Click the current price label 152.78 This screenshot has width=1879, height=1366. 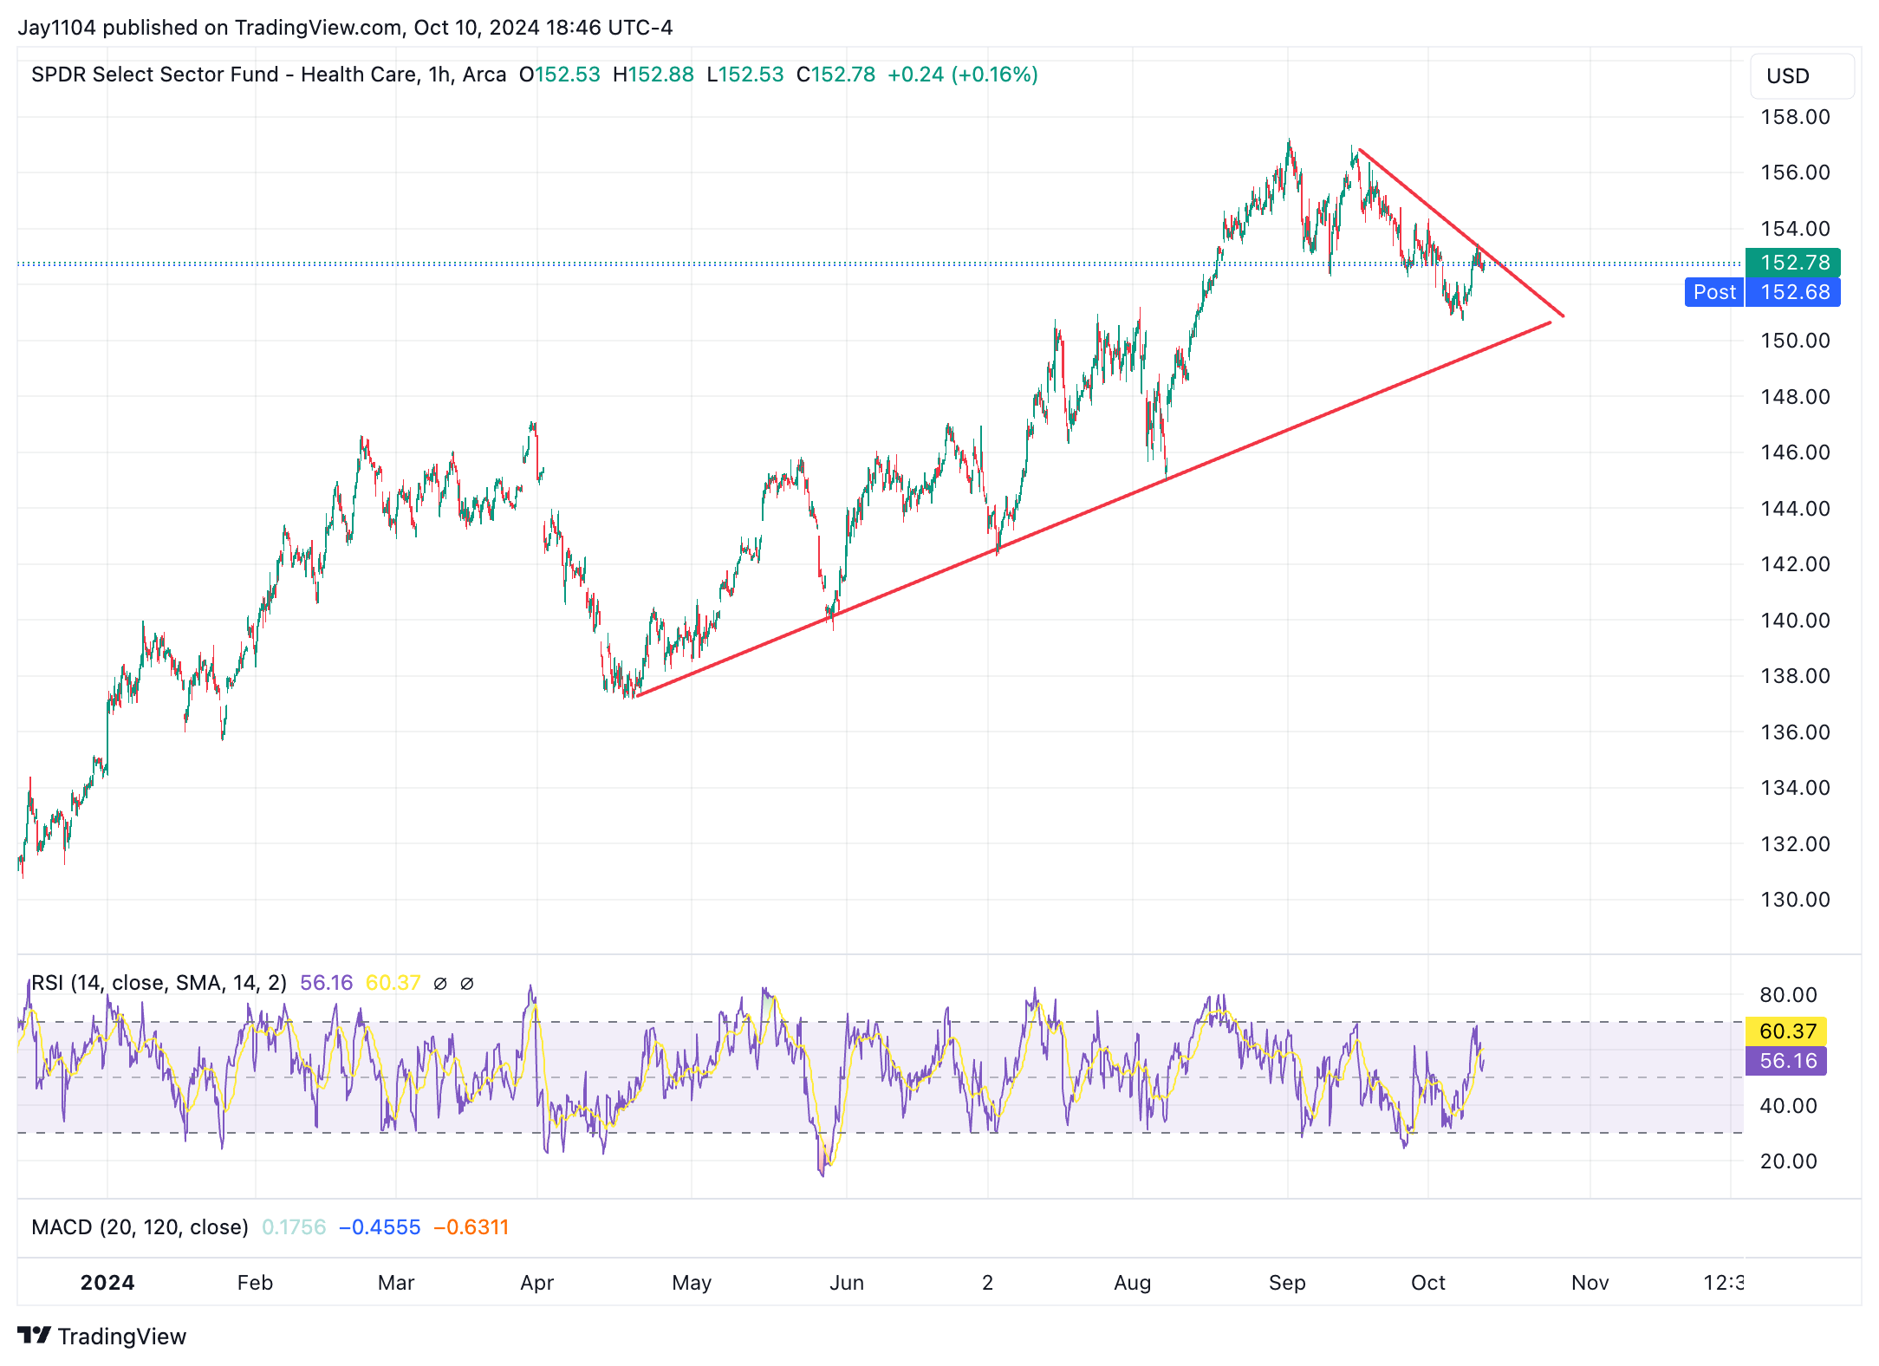click(x=1793, y=262)
